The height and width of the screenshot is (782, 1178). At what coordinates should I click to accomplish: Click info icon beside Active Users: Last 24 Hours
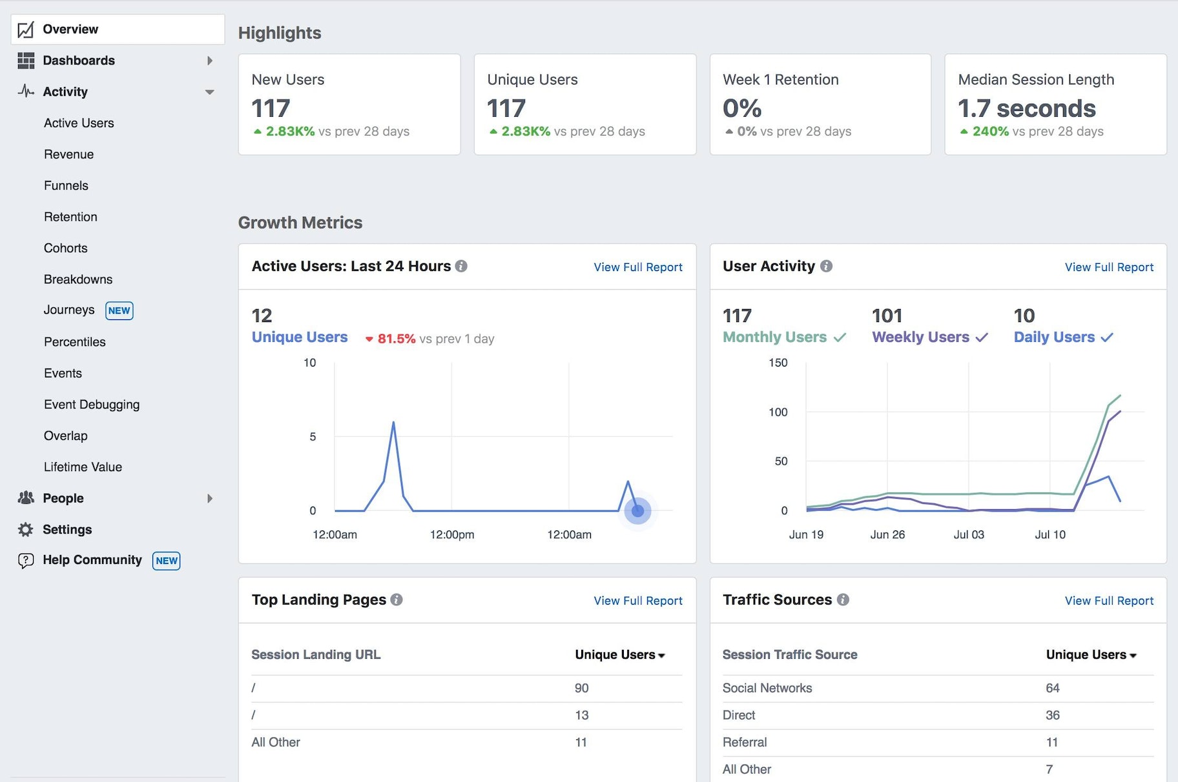coord(461,266)
